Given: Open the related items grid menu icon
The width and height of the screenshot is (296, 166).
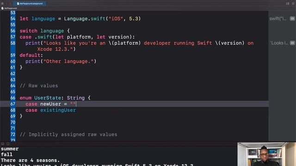Looking at the screenshot, I should (x=2, y=4).
